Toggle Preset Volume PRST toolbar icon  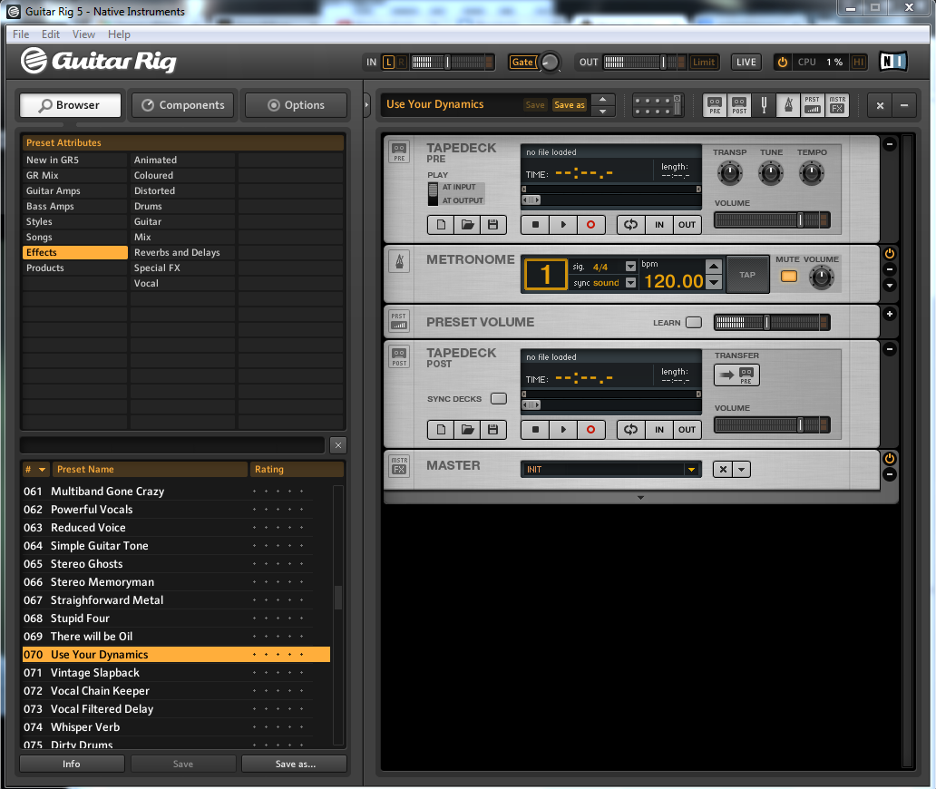(813, 105)
